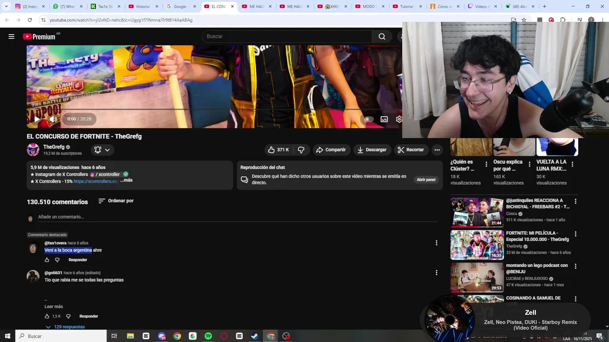The image size is (609, 342).
Task: Dislike the comment by @tas1overa
Action: click(x=57, y=260)
